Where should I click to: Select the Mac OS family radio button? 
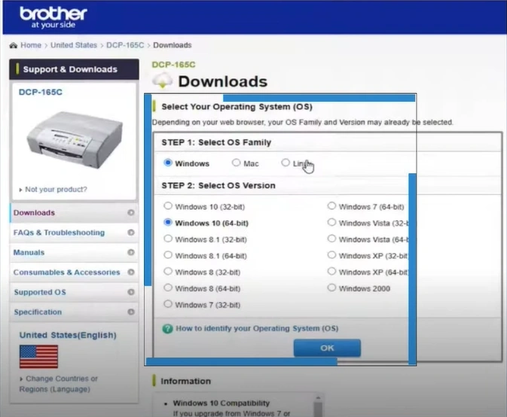(x=237, y=163)
